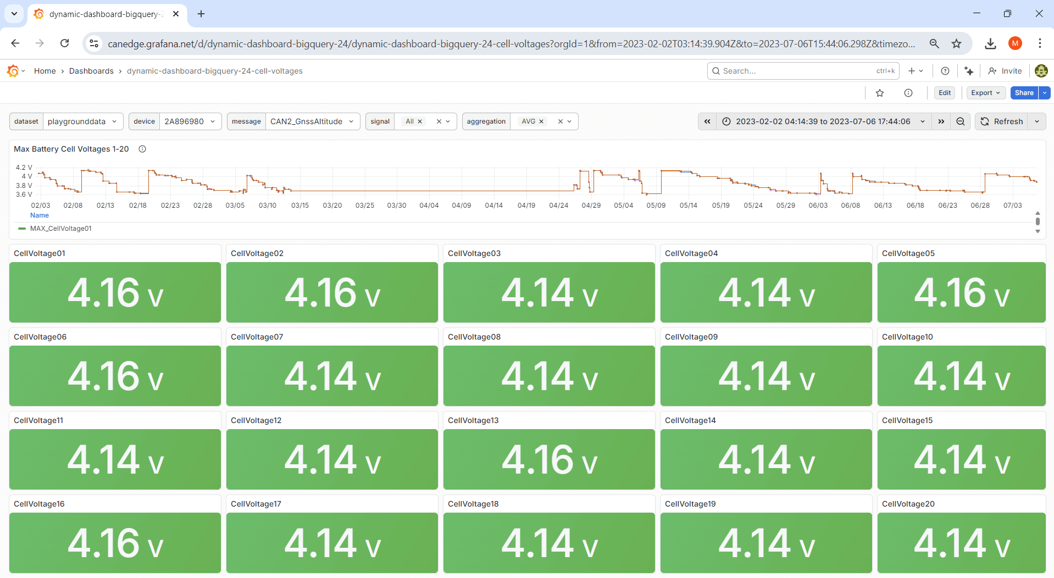
Task: Open the help question mark icon
Action: [945, 71]
